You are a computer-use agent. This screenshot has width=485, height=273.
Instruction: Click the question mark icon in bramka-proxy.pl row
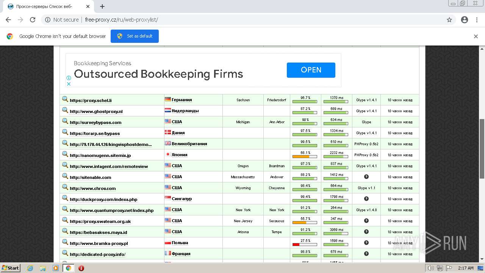tap(366, 243)
